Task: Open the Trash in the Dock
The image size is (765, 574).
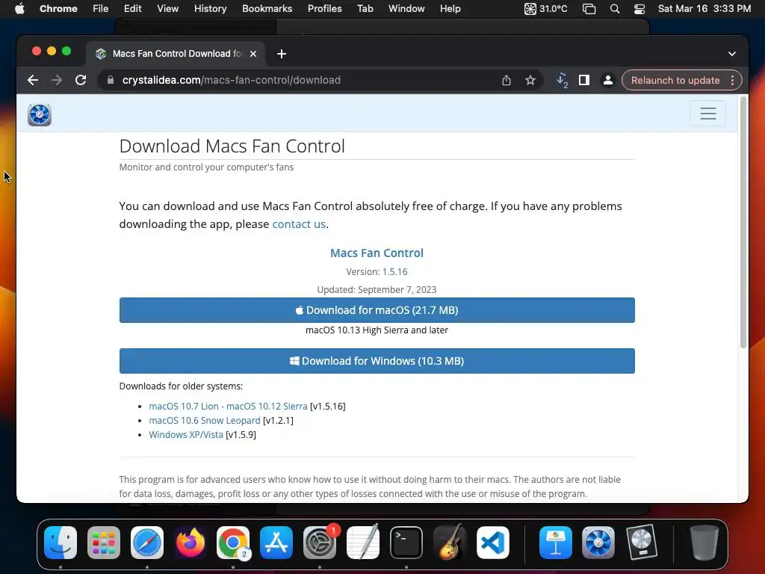Action: point(704,543)
